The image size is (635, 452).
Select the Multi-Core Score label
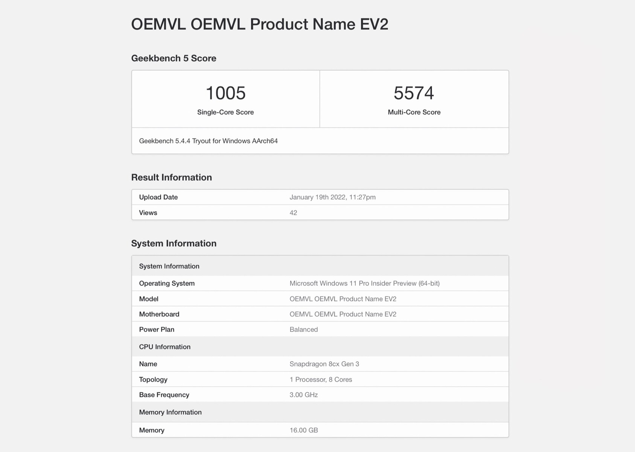(414, 112)
